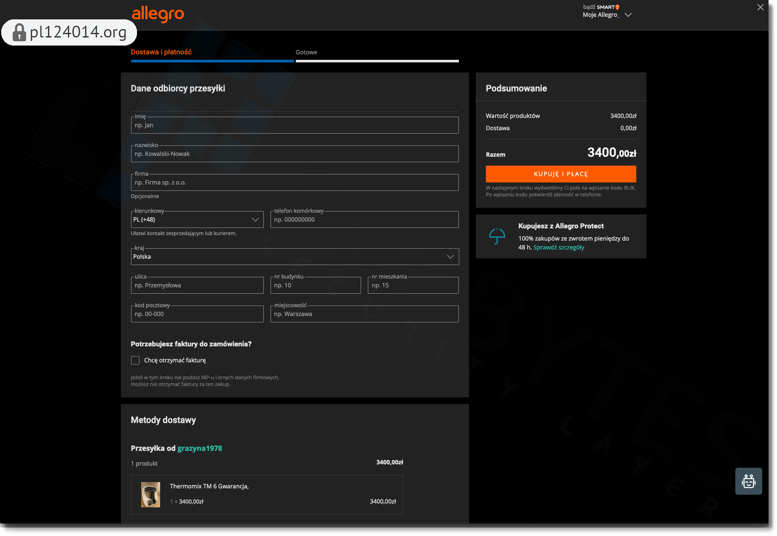Click the 'KUPUJĘ I PŁACĘ' button
The height and width of the screenshot is (536, 777).
pos(561,174)
